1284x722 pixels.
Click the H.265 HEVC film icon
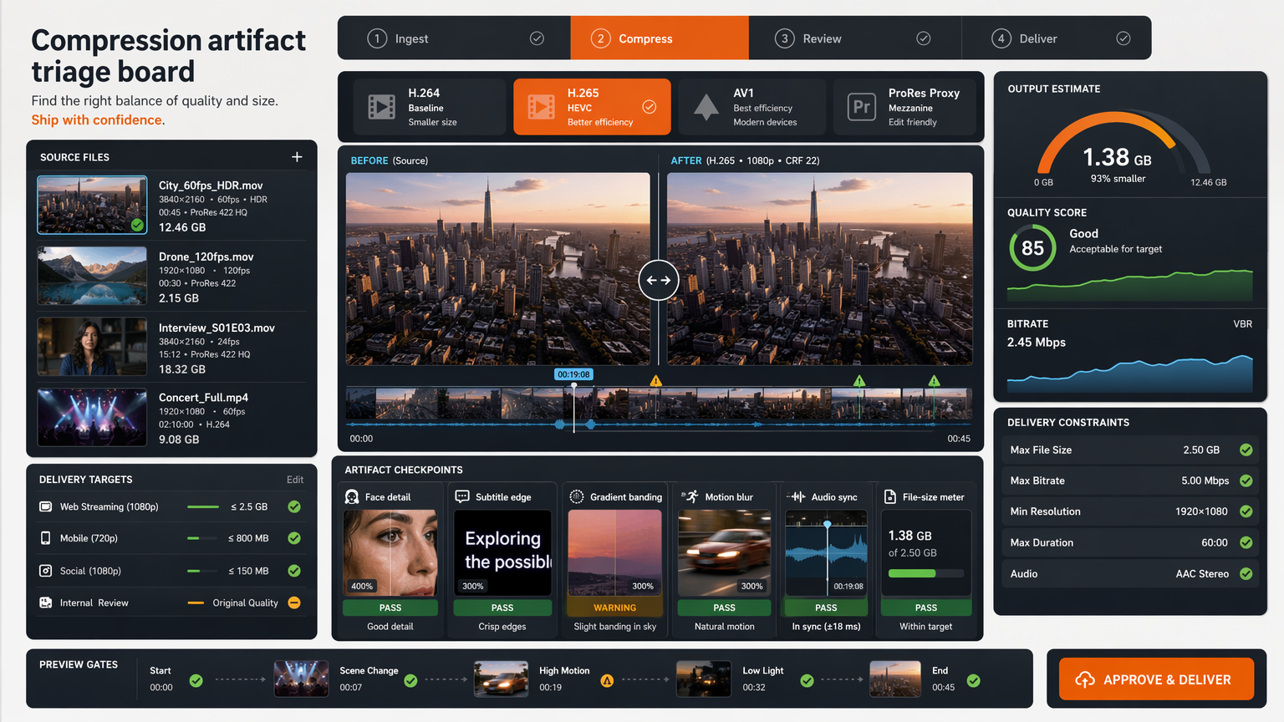click(x=541, y=107)
